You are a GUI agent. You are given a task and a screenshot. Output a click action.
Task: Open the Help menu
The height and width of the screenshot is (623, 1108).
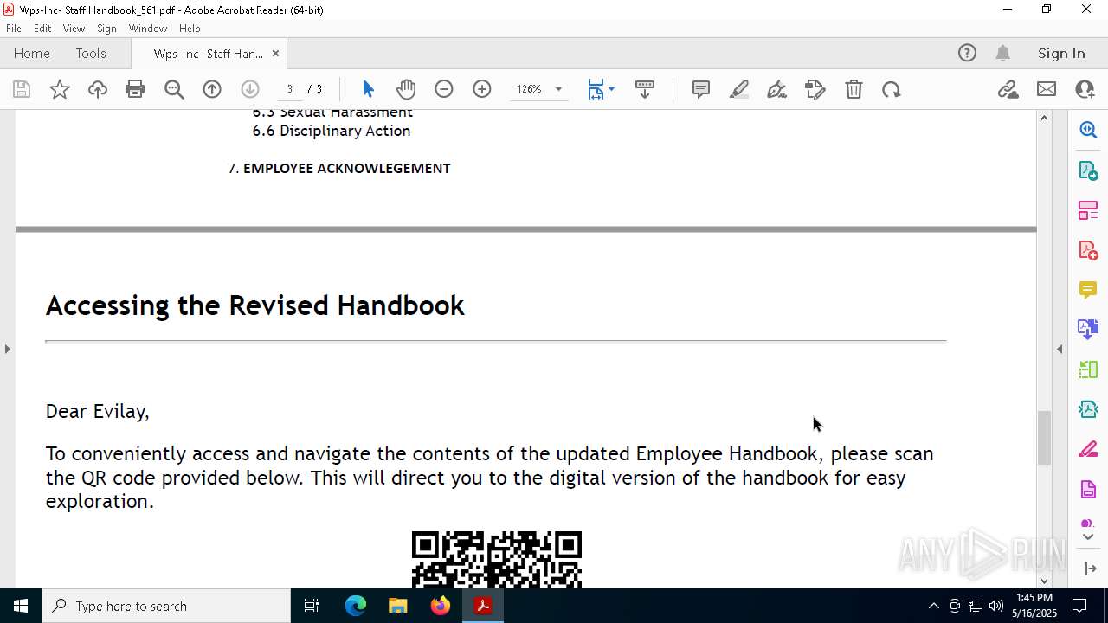coord(190,29)
